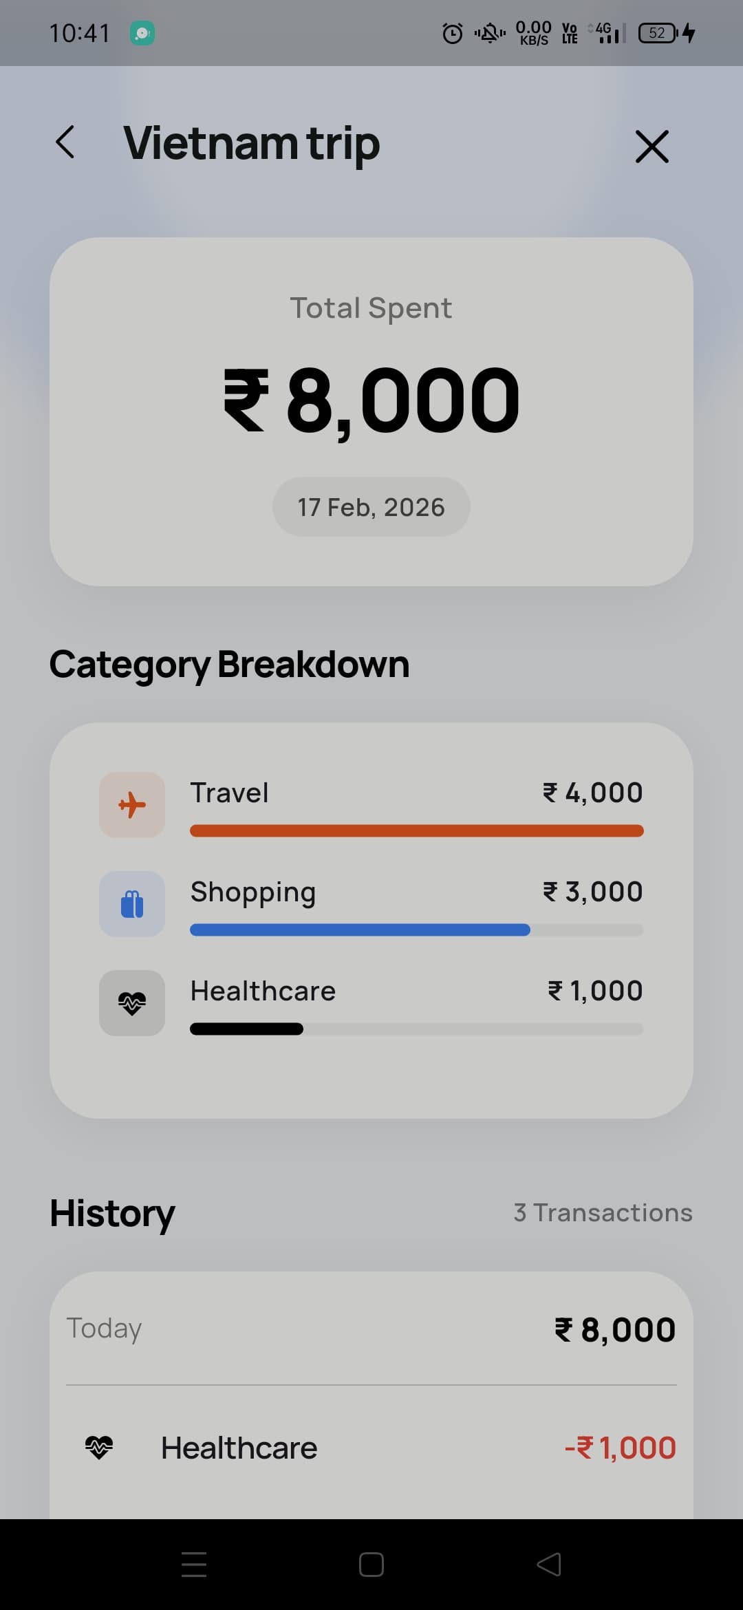This screenshot has width=743, height=1610.
Task: Select the Shopping category label
Action: pos(252,892)
